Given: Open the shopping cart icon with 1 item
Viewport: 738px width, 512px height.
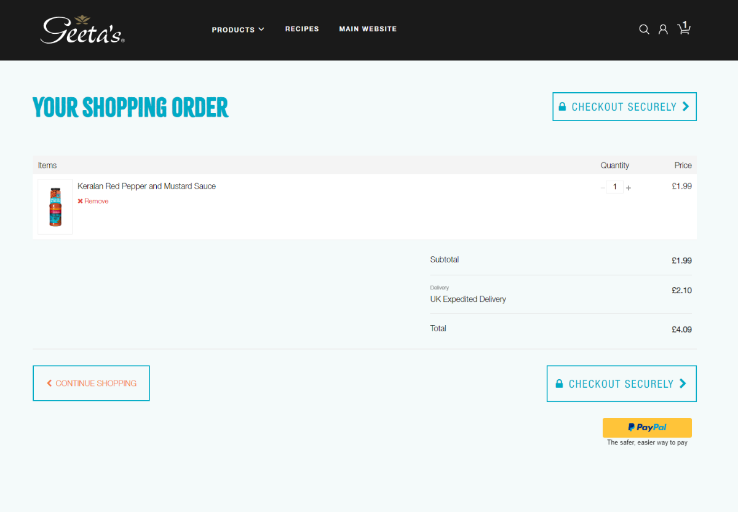Looking at the screenshot, I should pos(684,28).
